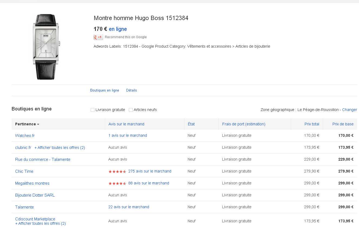Open the Pertinence sort dropdown

tap(27, 124)
